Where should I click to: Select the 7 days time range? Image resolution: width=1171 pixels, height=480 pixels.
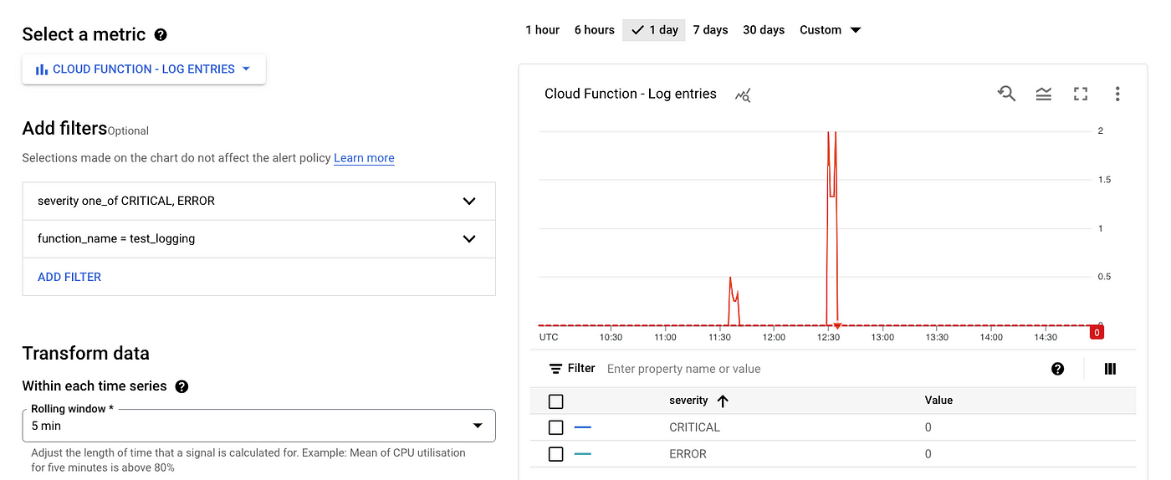coord(710,30)
